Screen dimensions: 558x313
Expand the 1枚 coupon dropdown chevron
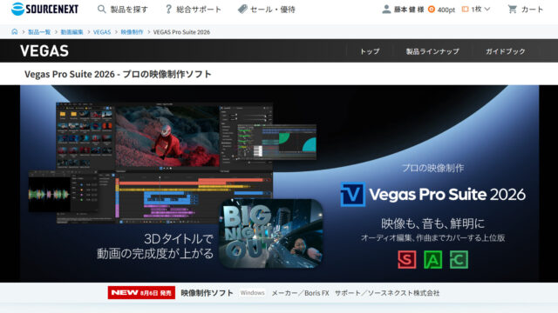[x=487, y=10]
